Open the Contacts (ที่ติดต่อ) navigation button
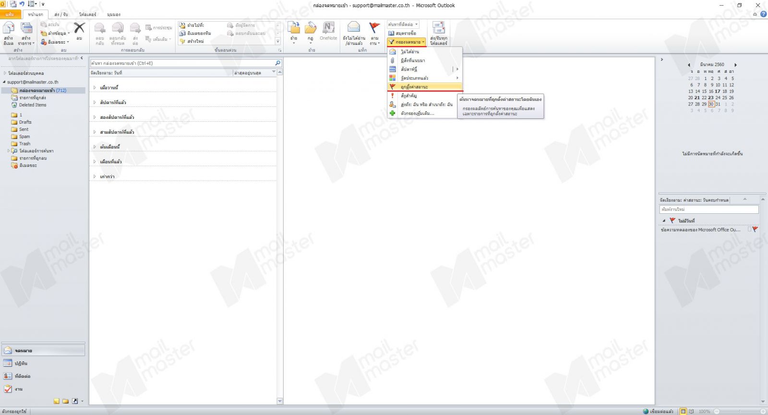768x415 pixels. (x=43, y=376)
